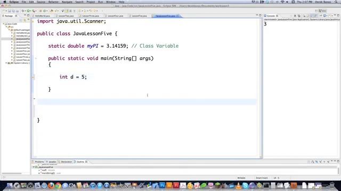Click the Remove All Terminated Launches icon
341x191 pixels.
click(299, 16)
